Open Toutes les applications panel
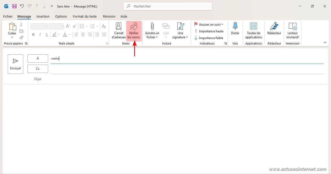 (x=253, y=31)
